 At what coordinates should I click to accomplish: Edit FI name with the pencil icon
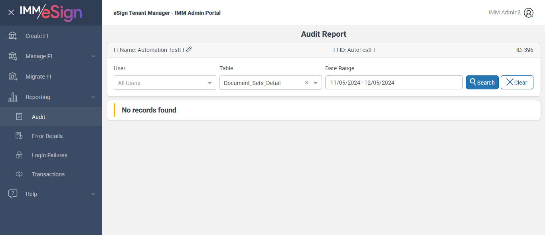[x=189, y=49]
